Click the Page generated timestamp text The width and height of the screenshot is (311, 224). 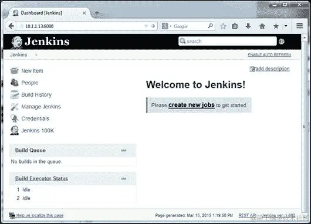(194, 215)
